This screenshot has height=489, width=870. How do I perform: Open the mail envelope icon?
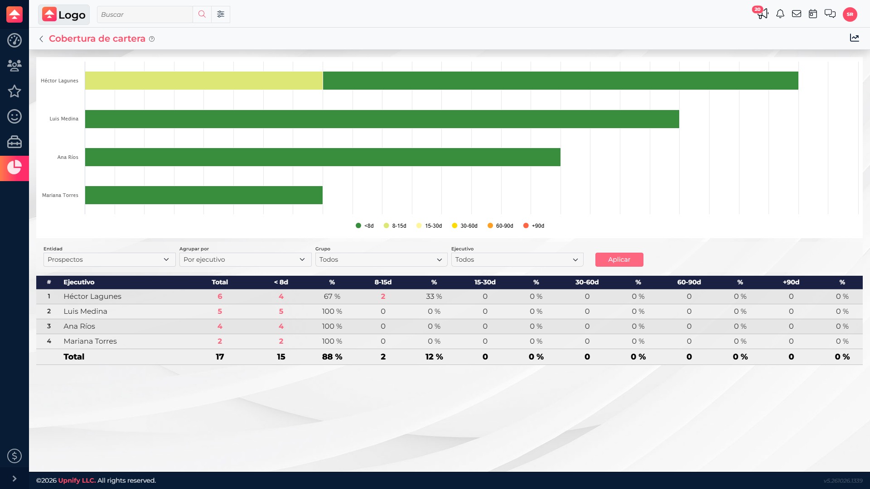point(797,14)
